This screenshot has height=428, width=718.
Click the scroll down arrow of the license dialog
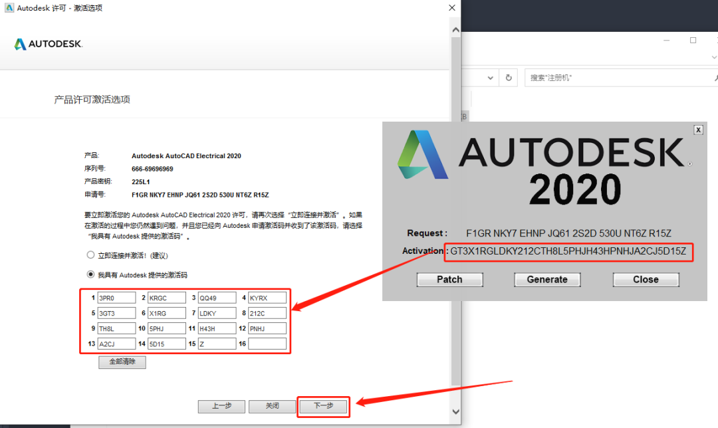coord(455,411)
